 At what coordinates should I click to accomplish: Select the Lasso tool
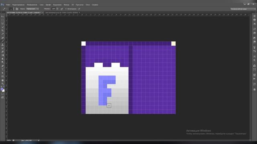pyautogui.click(x=2, y=24)
